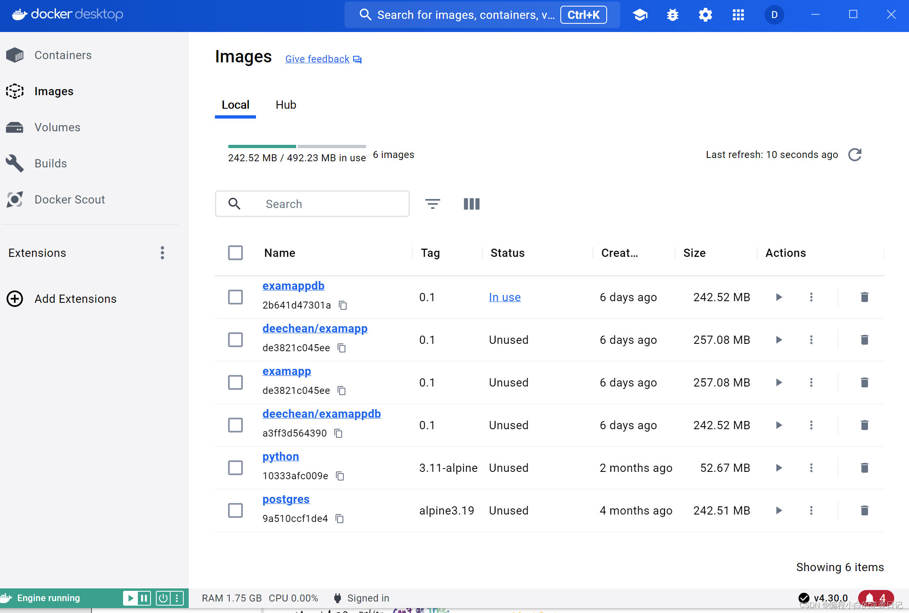Image resolution: width=909 pixels, height=613 pixels.
Task: Check the postgres image row checkbox
Action: tap(235, 510)
